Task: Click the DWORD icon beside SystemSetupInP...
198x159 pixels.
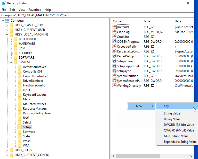Action: (x=114, y=81)
